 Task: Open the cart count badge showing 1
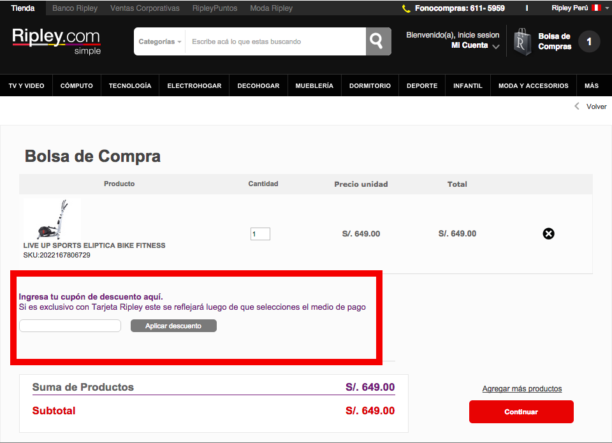(x=589, y=41)
